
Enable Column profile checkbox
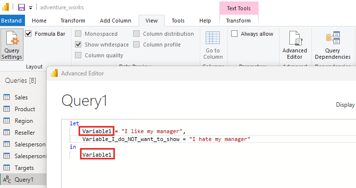136,45
